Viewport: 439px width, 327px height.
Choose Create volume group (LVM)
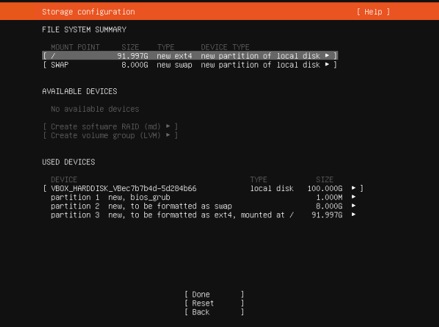click(110, 135)
